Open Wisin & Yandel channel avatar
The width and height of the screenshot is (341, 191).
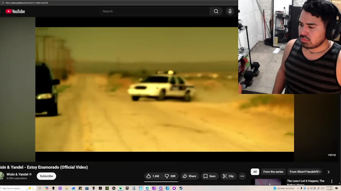pos(2,176)
